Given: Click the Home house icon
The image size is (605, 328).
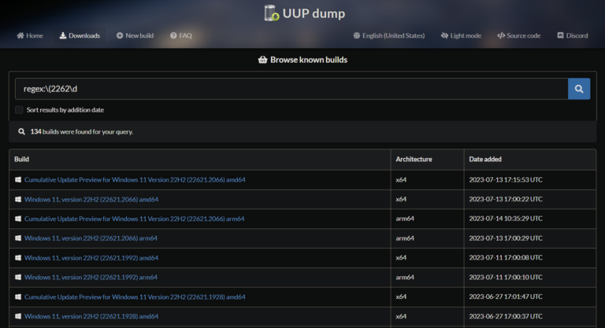Looking at the screenshot, I should pyautogui.click(x=20, y=35).
